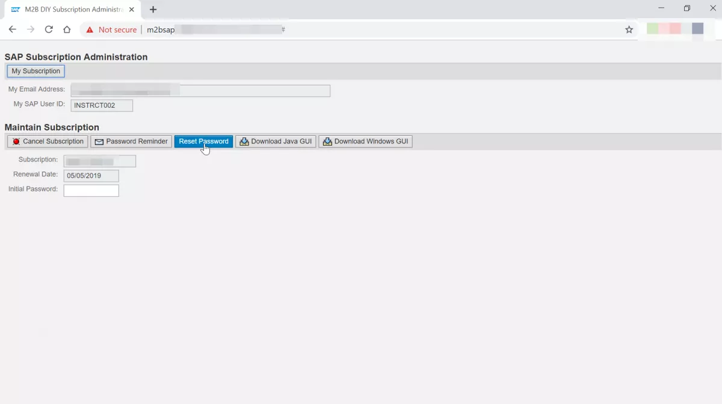The image size is (722, 404).
Task: Select the M2B DIY Subscription Administration tab
Action: coord(72,10)
